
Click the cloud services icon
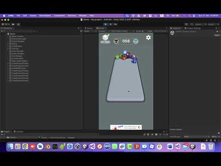coord(13,24)
